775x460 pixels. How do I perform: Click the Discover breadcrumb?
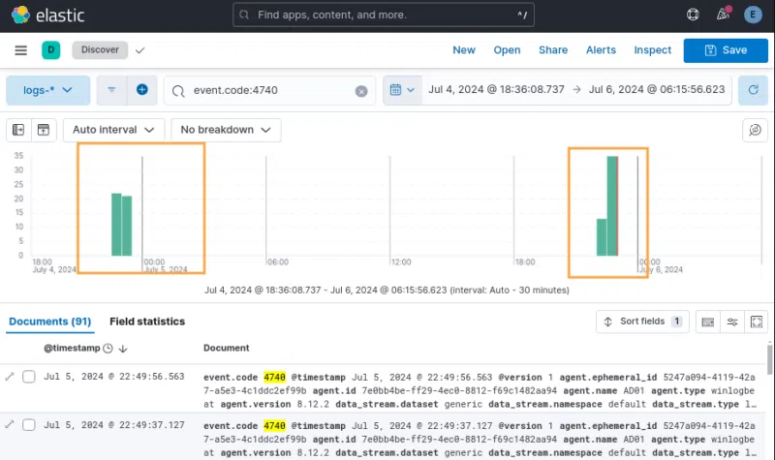tap(100, 50)
